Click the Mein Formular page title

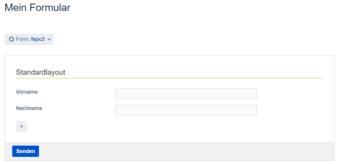37,7
